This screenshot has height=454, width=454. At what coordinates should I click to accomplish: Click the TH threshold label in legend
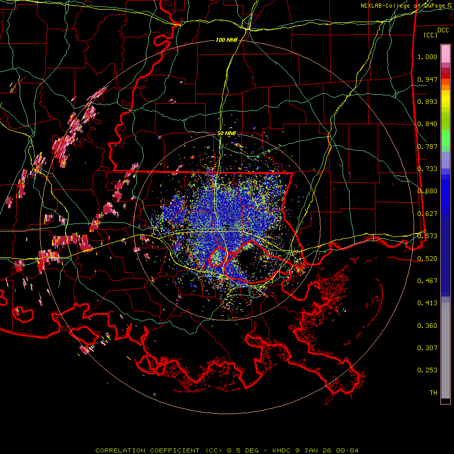(433, 393)
